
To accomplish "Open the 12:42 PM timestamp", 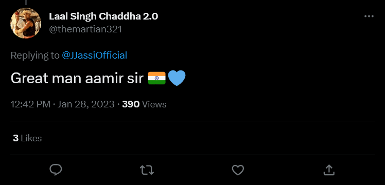I will pyautogui.click(x=30, y=104).
